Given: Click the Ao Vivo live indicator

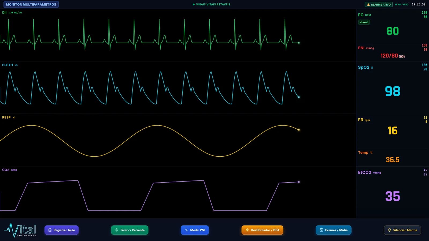Looking at the screenshot, I should pos(402,5).
